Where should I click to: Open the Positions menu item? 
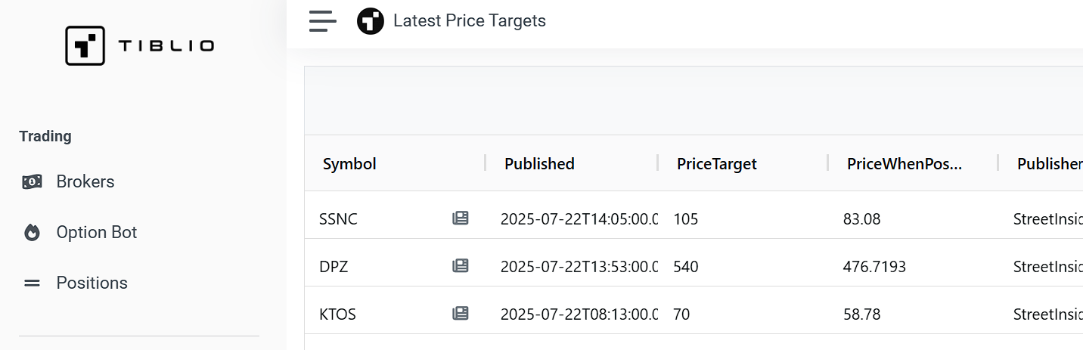tap(92, 283)
